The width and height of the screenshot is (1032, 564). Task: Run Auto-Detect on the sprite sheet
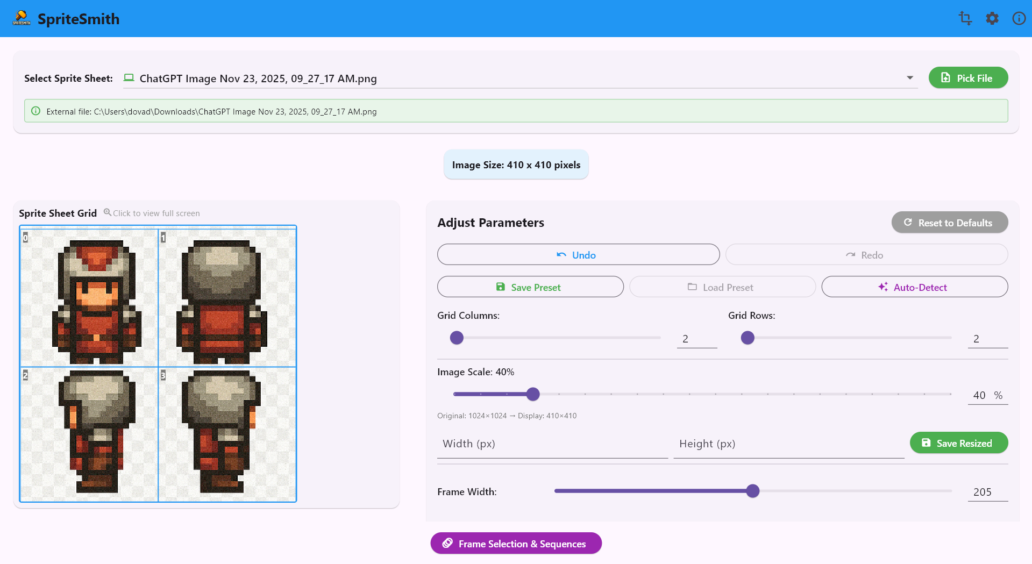(x=915, y=287)
